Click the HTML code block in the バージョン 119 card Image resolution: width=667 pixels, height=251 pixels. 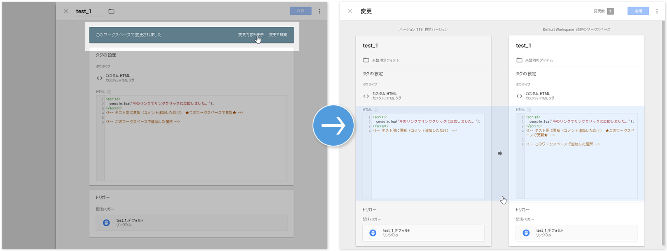[423, 156]
